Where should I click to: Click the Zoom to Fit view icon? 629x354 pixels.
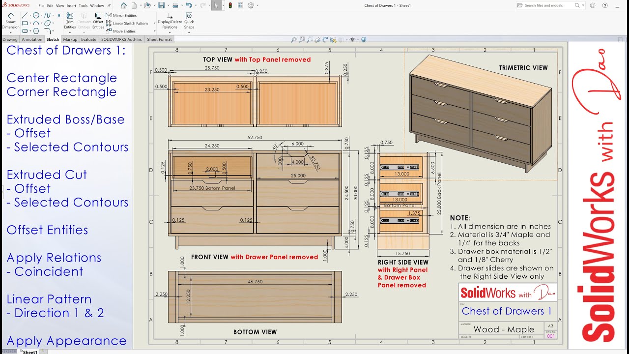click(x=294, y=39)
